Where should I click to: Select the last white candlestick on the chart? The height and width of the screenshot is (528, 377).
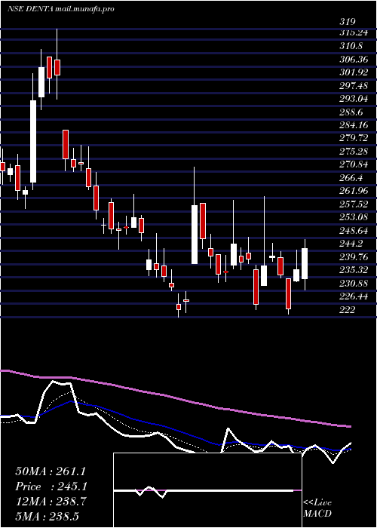click(x=305, y=264)
